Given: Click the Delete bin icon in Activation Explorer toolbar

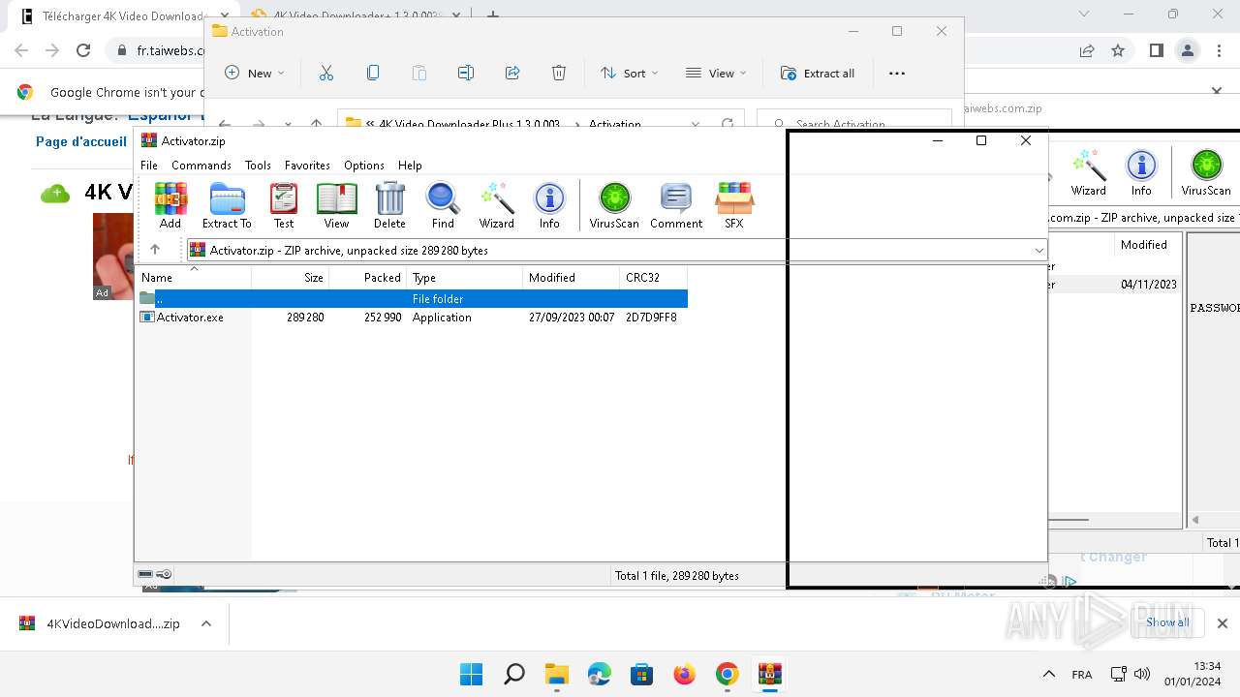Looking at the screenshot, I should tap(559, 73).
